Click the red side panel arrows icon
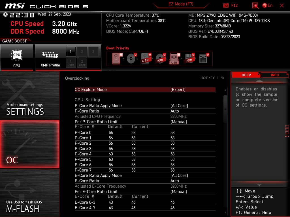Viewport: 290px width, 217px height. (x=287, y=136)
